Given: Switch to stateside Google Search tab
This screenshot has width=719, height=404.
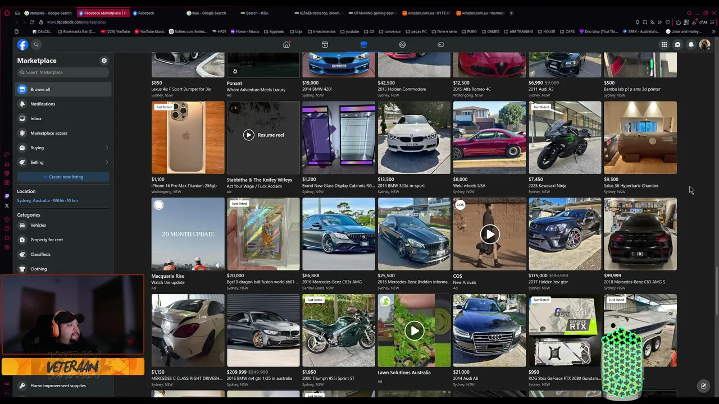Looking at the screenshot, I should (x=47, y=13).
